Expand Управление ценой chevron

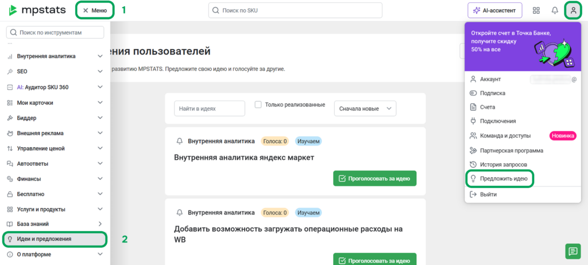coord(100,148)
